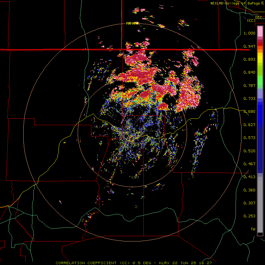
Task: Click the 100 NMI range ring label
Action: (132, 23)
